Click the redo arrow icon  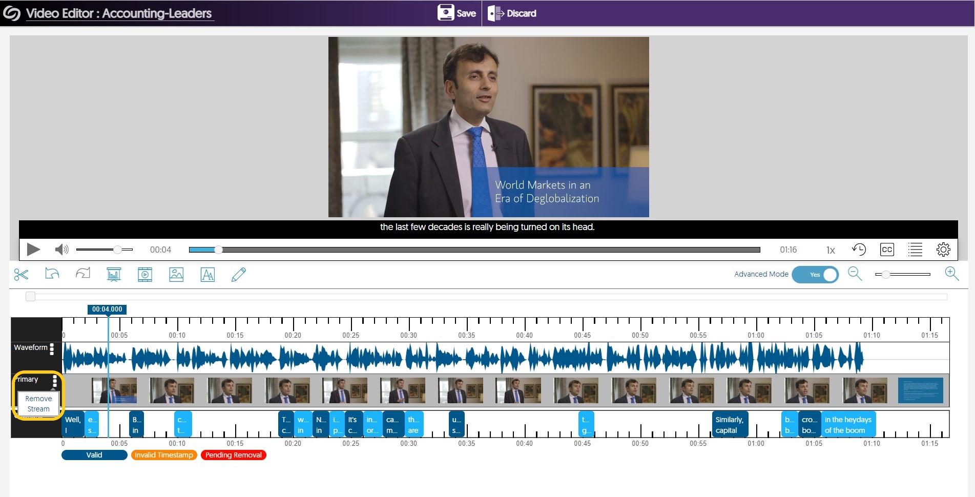pos(83,274)
